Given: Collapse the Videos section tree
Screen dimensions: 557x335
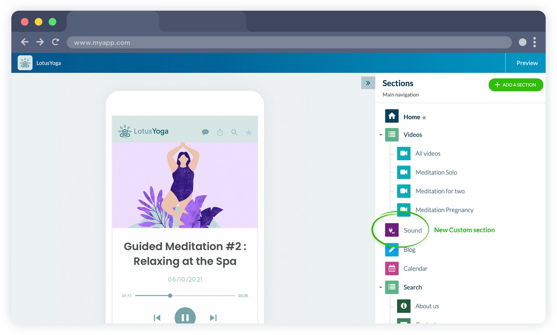Looking at the screenshot, I should (x=380, y=135).
